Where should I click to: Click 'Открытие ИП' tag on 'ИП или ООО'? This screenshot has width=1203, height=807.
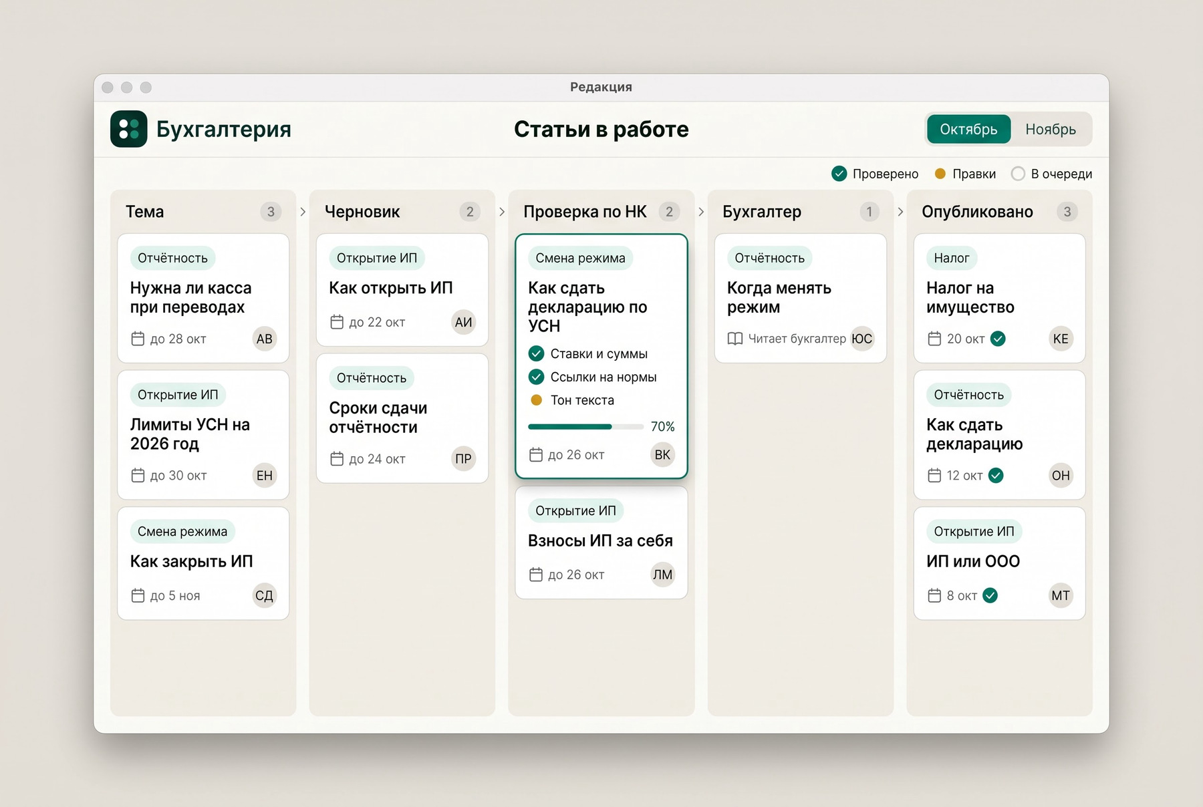[x=974, y=532]
